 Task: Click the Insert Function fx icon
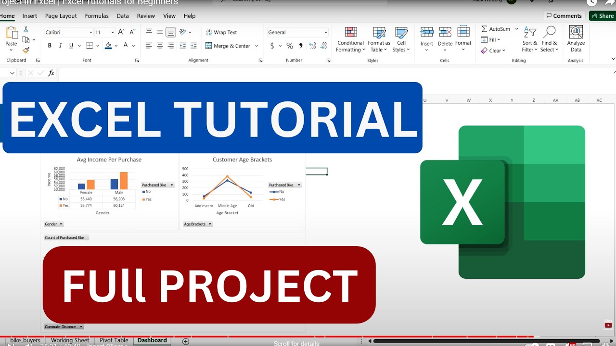point(51,73)
